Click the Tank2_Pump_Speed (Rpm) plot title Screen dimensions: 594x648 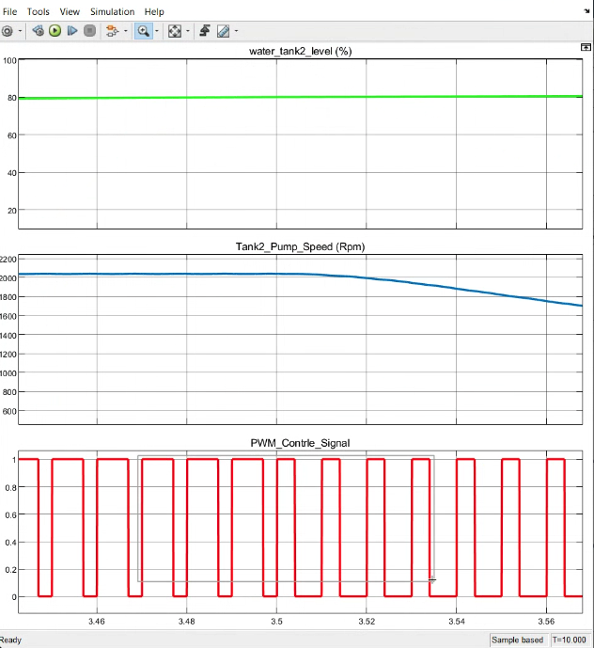(301, 246)
